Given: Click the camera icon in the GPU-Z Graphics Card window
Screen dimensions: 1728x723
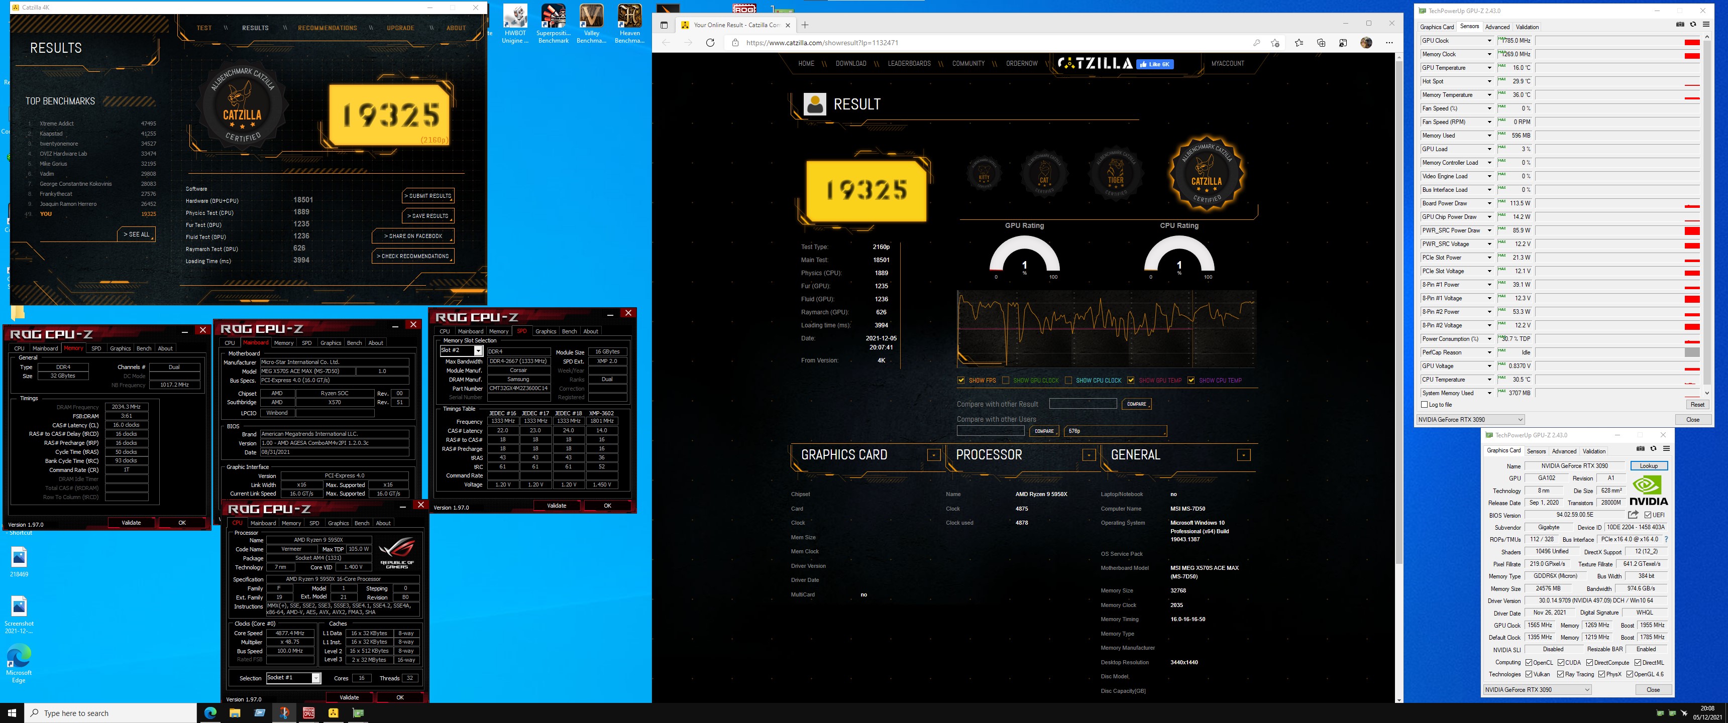Looking at the screenshot, I should tap(1641, 449).
